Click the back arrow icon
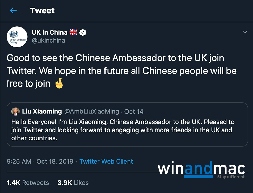This screenshot has height=193, width=253. tap(13, 10)
